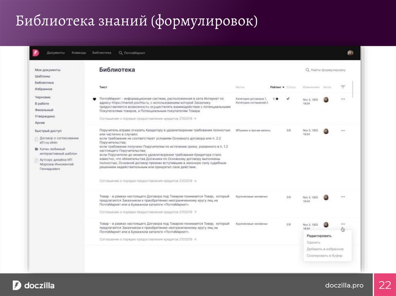Click the author avatar on the first Товар row
This screenshot has width=396, height=296.
point(326,198)
